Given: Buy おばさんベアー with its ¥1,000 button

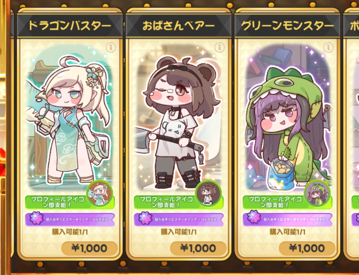Looking at the screenshot, I should [x=198, y=249].
